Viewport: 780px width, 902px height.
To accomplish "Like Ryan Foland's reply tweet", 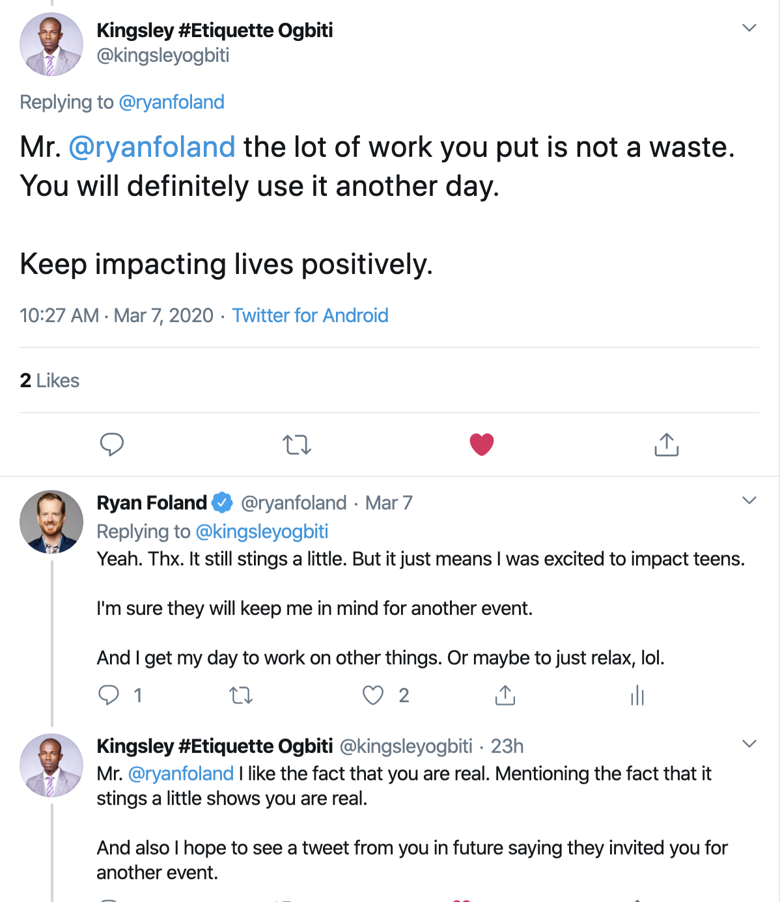I will [373, 695].
